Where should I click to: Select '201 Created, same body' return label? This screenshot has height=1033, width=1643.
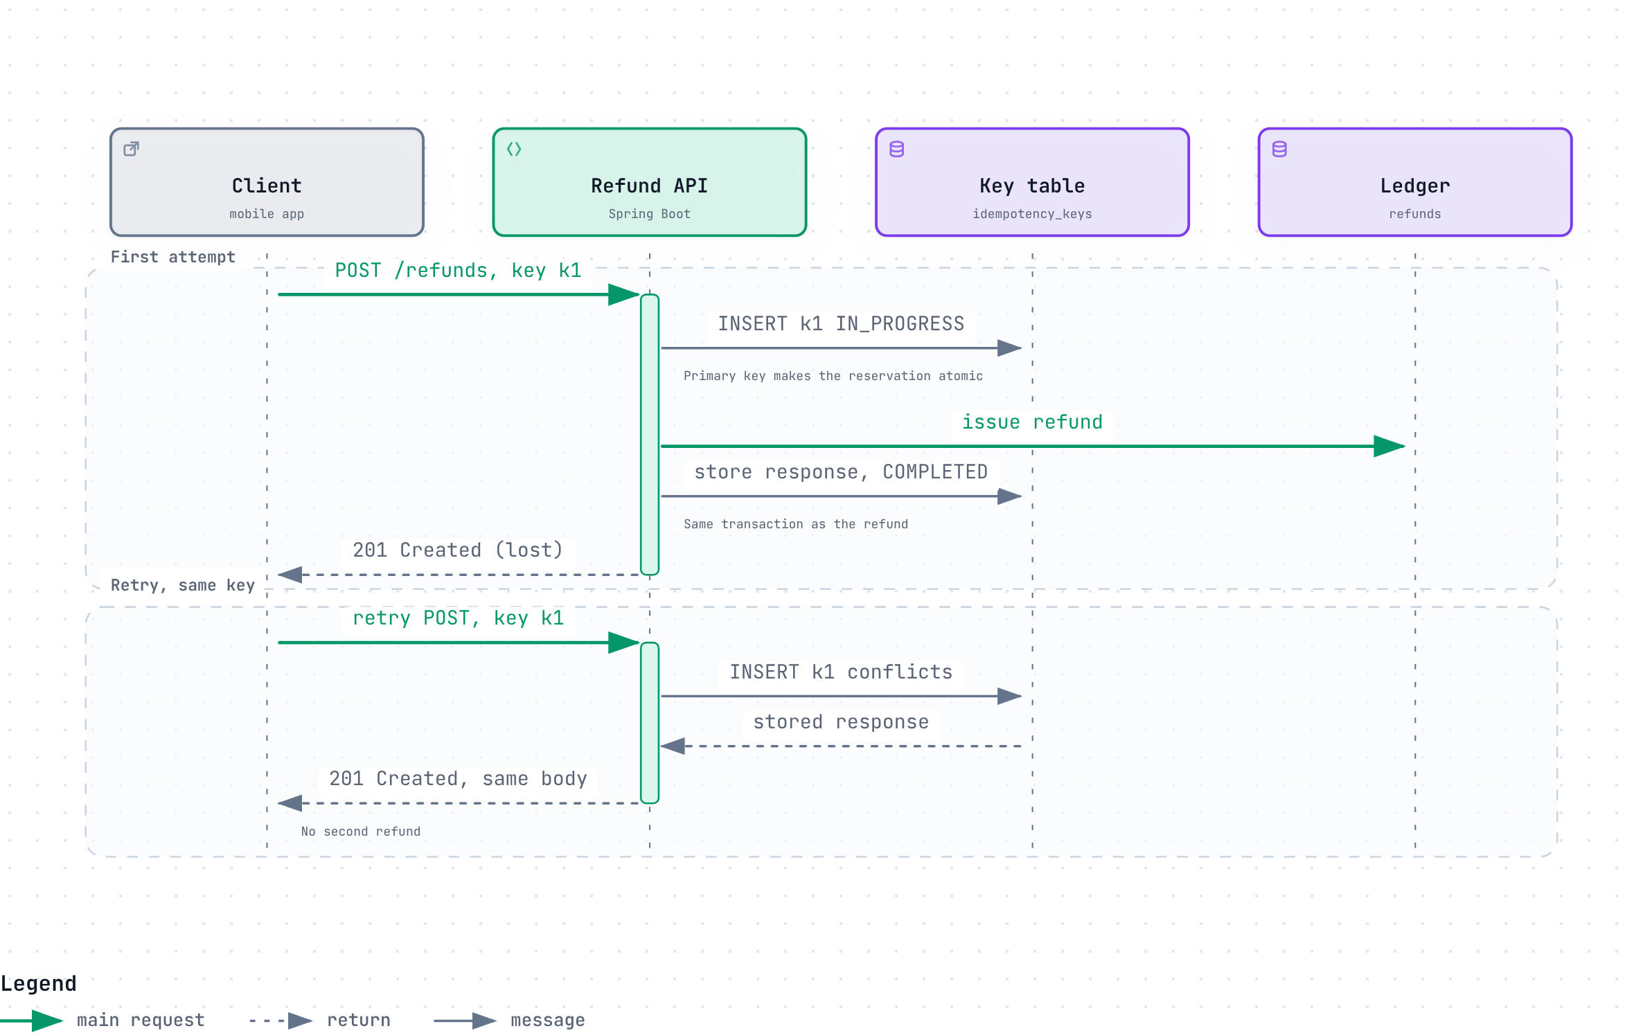[x=459, y=778]
